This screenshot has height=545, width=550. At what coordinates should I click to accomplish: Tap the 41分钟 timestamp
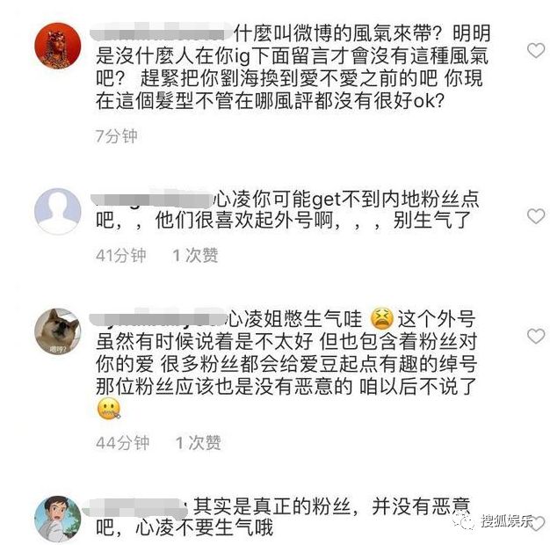120,255
